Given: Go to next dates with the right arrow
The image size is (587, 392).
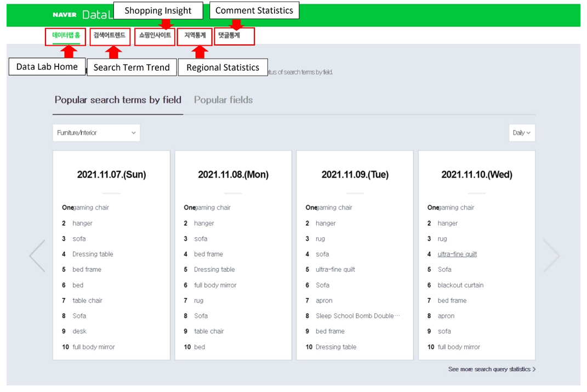Looking at the screenshot, I should (551, 255).
